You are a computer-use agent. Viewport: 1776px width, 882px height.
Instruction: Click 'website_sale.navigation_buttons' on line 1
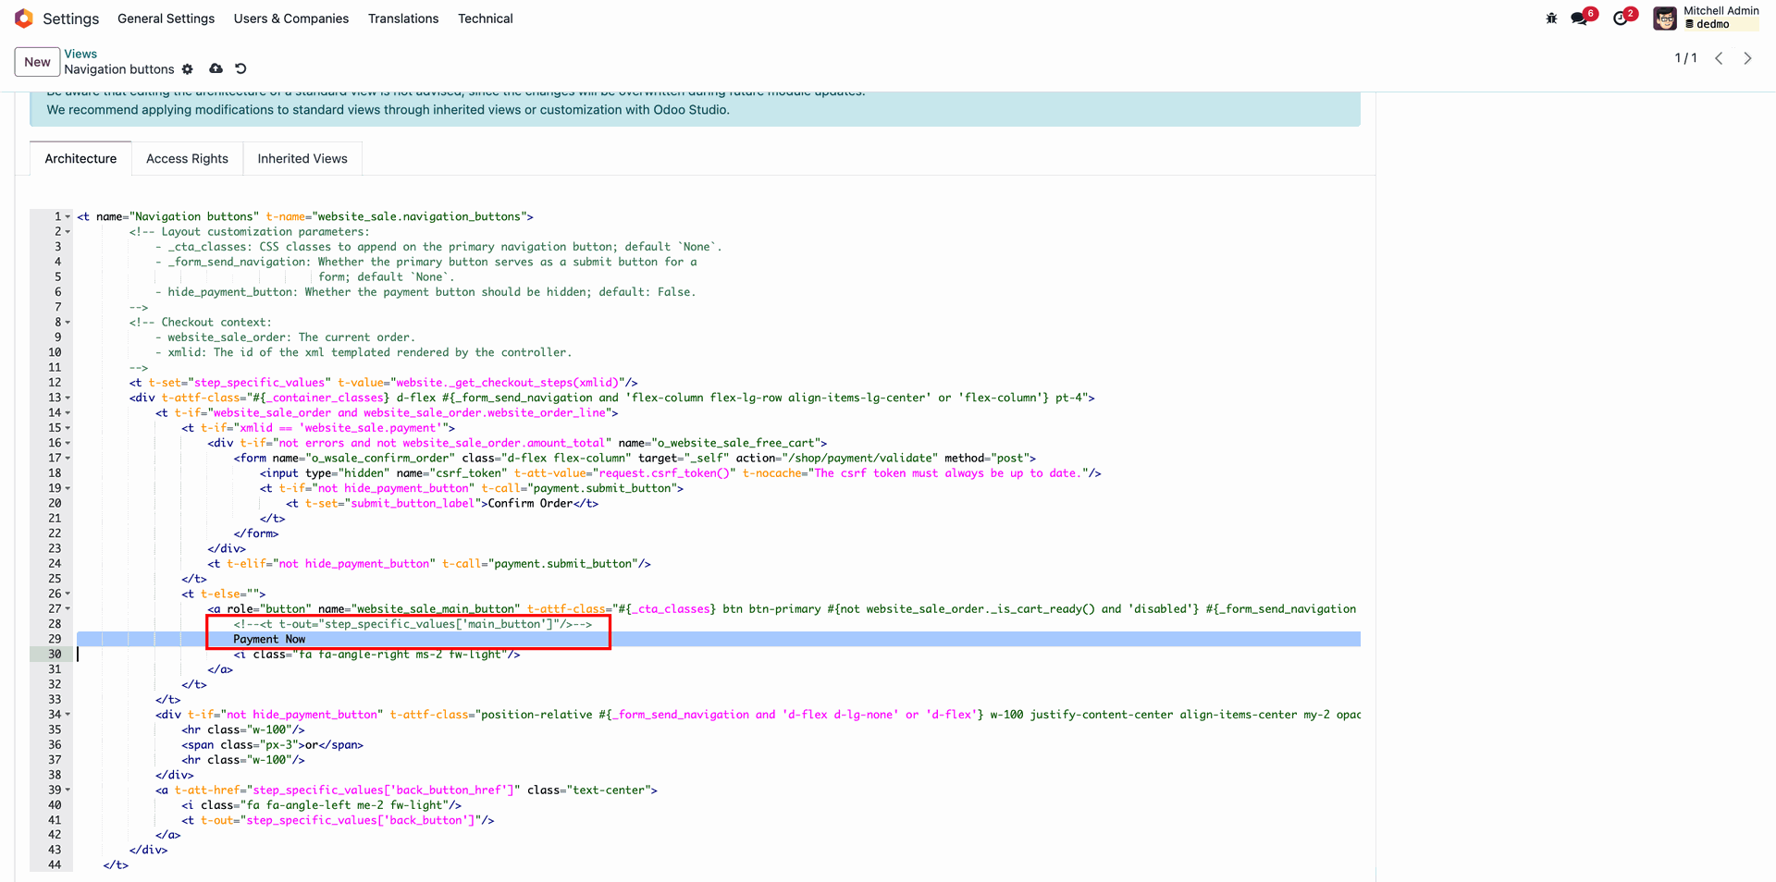coord(422,216)
